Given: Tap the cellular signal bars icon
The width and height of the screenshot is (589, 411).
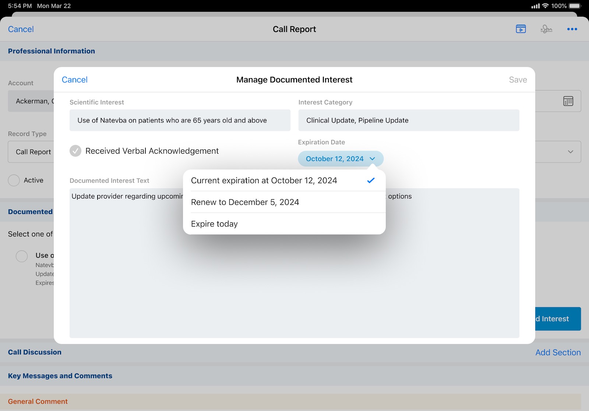Looking at the screenshot, I should tap(535, 6).
